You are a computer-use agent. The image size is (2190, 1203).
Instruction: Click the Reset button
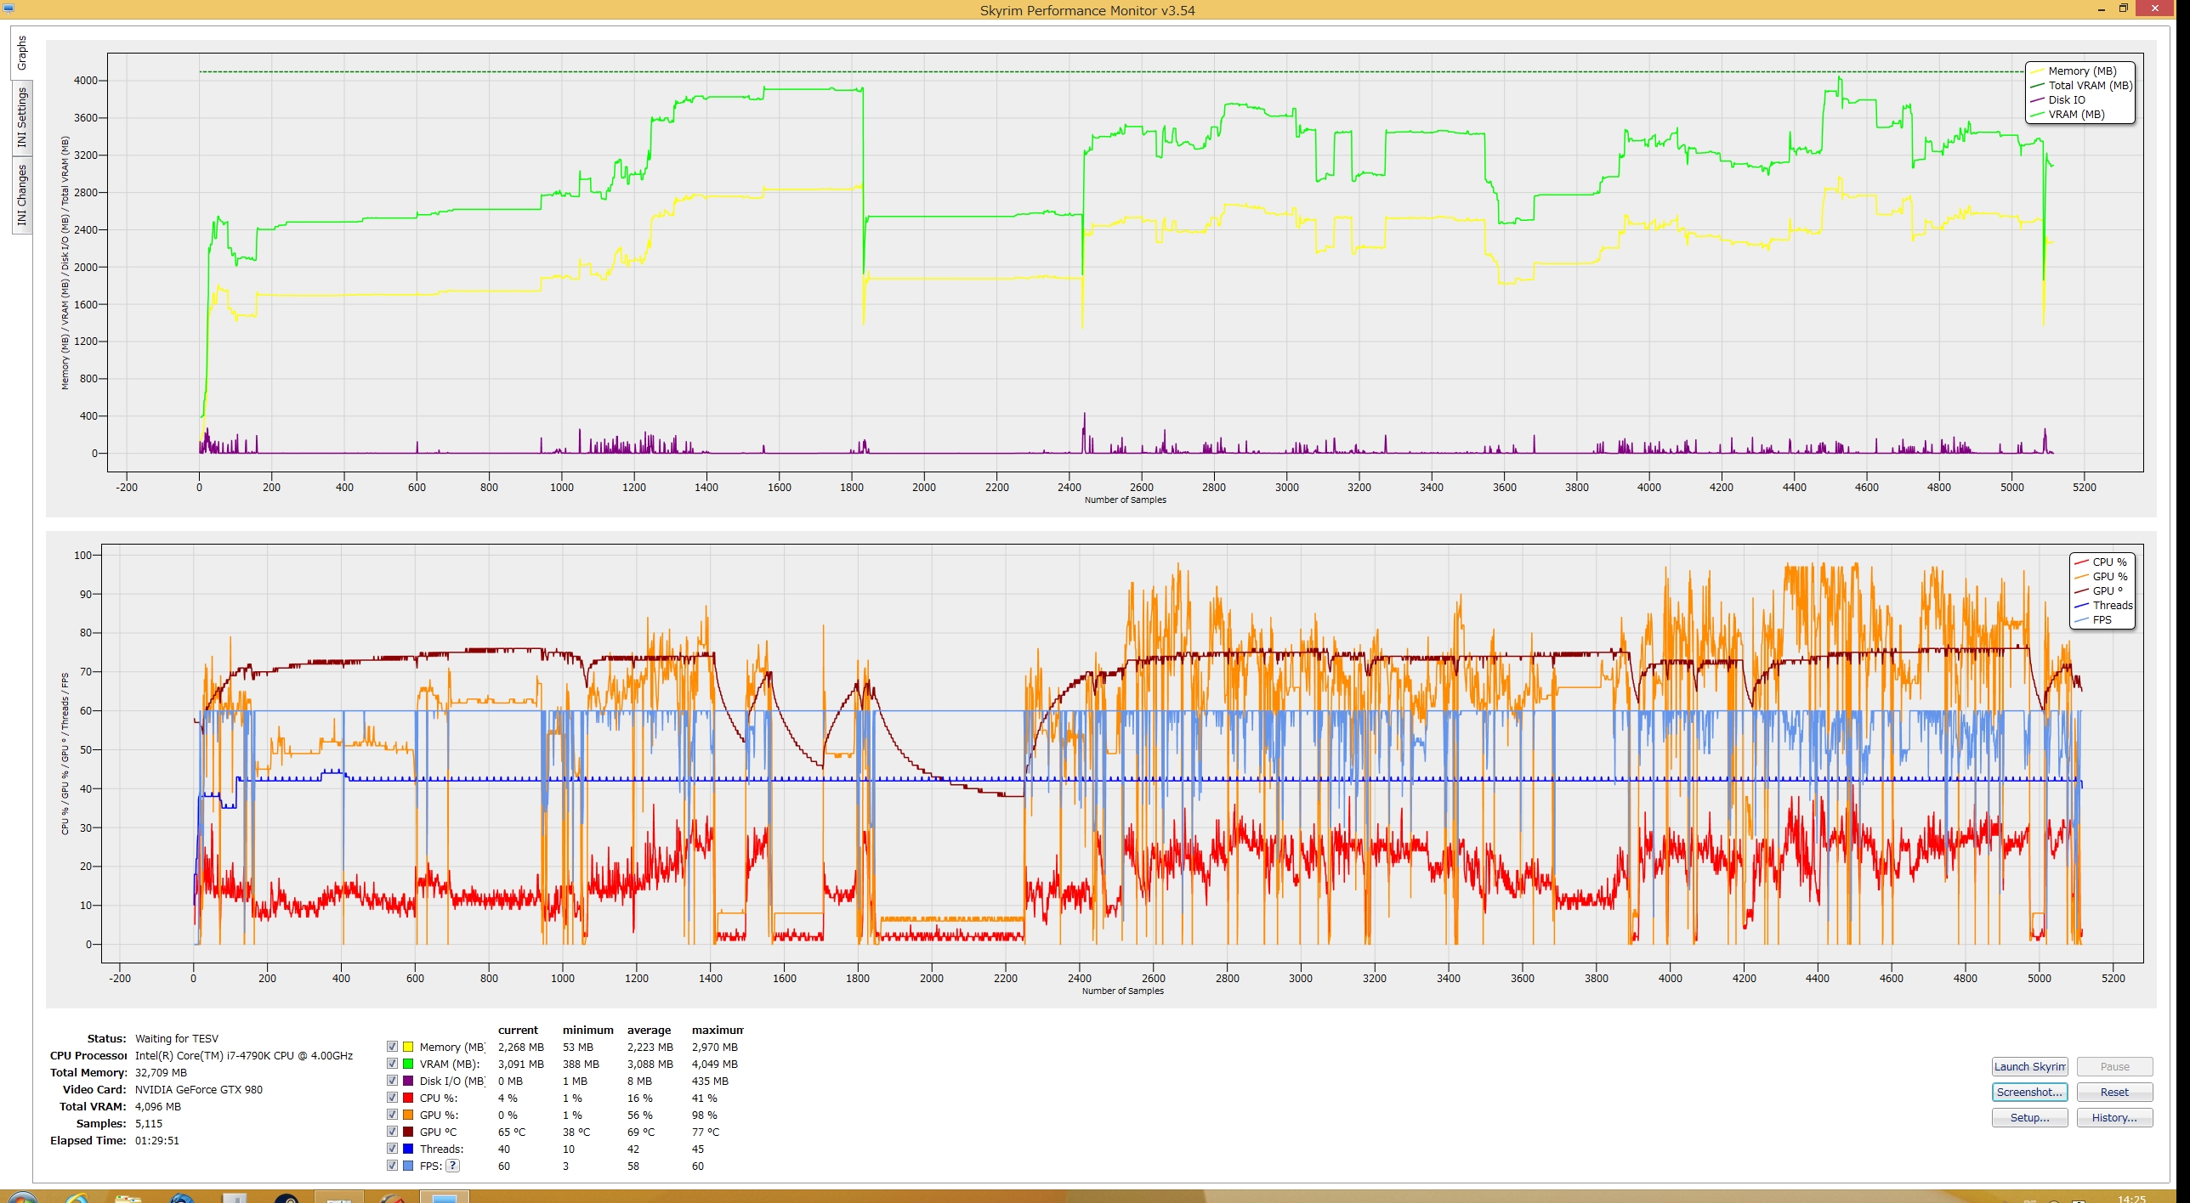pos(2114,1093)
